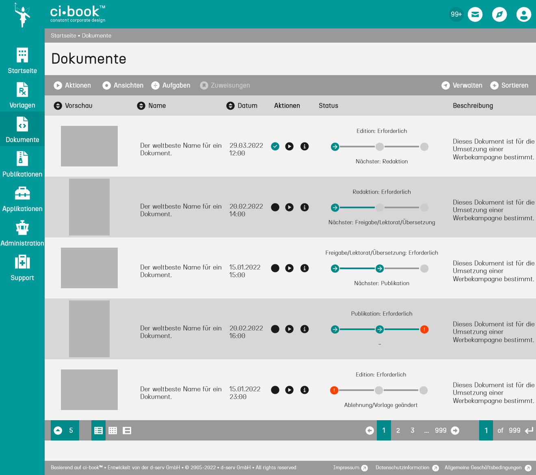
Task: Open thumbnail of 20.02.2022 14:00 document
Action: (x=89, y=207)
